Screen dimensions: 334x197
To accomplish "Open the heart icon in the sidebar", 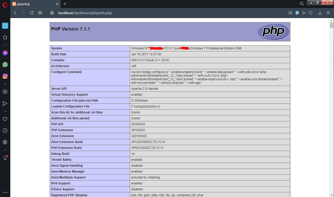I will (x=5, y=119).
